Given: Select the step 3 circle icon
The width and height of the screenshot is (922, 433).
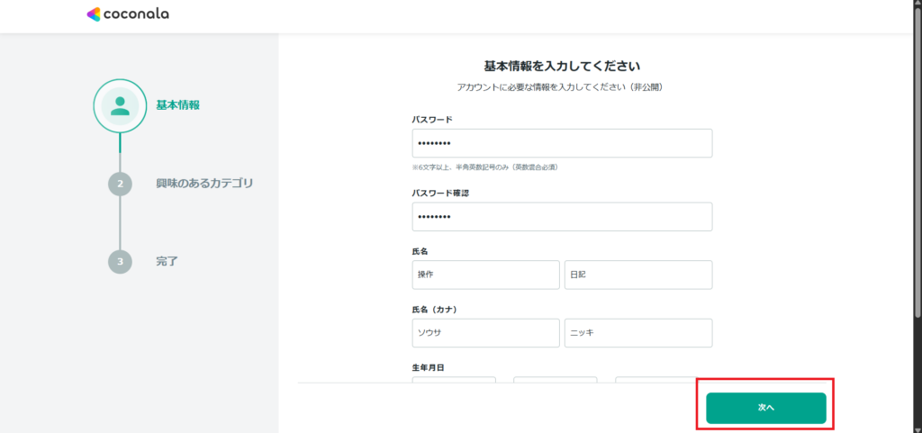Looking at the screenshot, I should coord(120,261).
